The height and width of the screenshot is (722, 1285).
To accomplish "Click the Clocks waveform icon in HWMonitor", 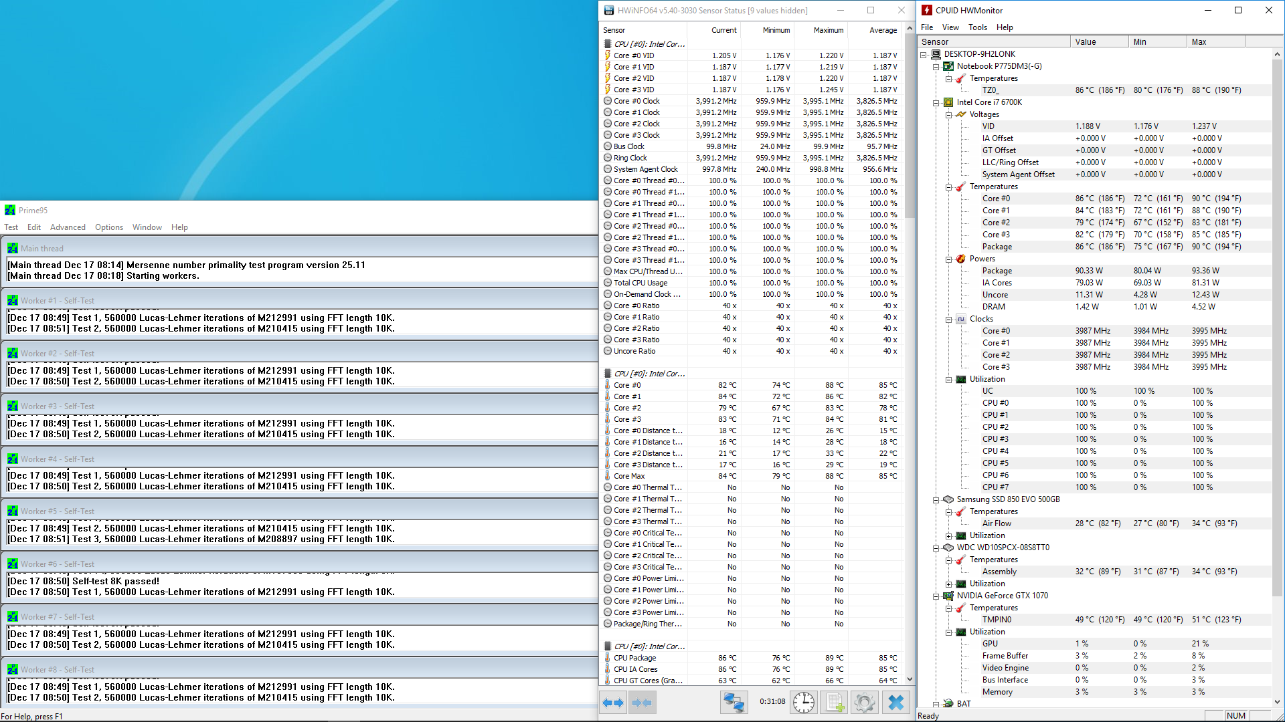I will (961, 319).
